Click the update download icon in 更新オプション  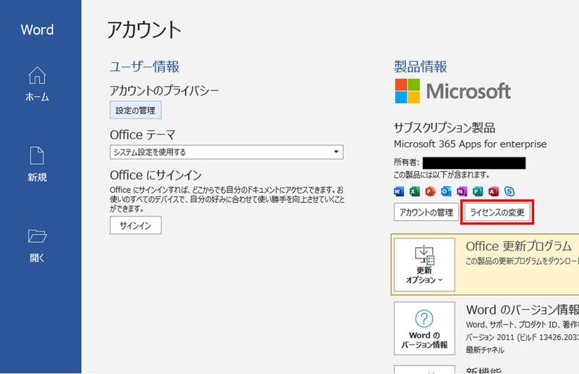pyautogui.click(x=424, y=255)
